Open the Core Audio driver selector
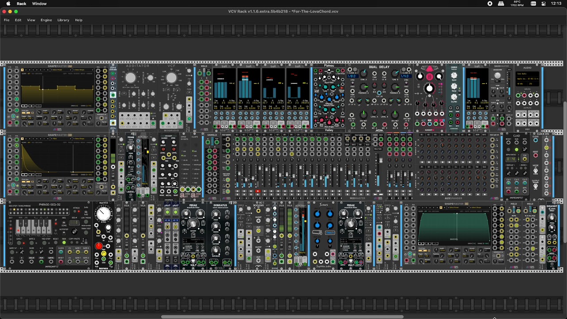 527,74
